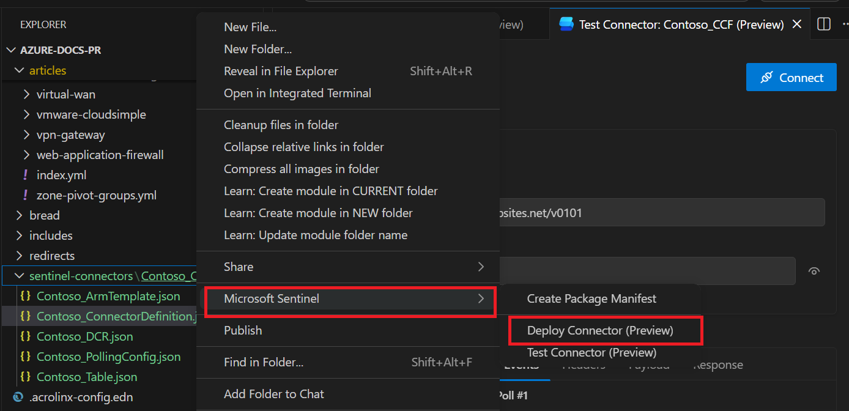This screenshot has height=411, width=849.
Task: Expand the virtual-wan folder
Action: 26,94
